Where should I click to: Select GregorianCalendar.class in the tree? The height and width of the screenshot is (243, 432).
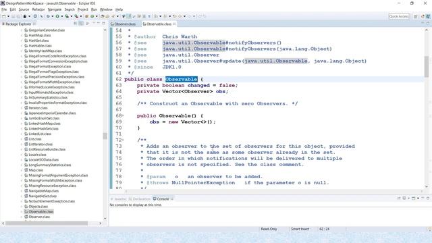tap(47, 30)
